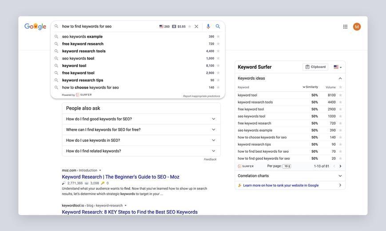Open the moz.com result options arrow
Image resolution: width=386 pixels, height=231 pixels.
click(x=100, y=171)
